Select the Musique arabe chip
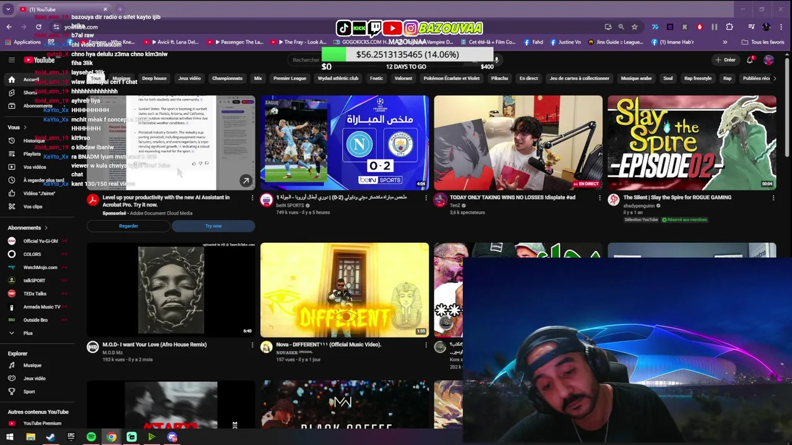The height and width of the screenshot is (445, 792). coord(636,78)
